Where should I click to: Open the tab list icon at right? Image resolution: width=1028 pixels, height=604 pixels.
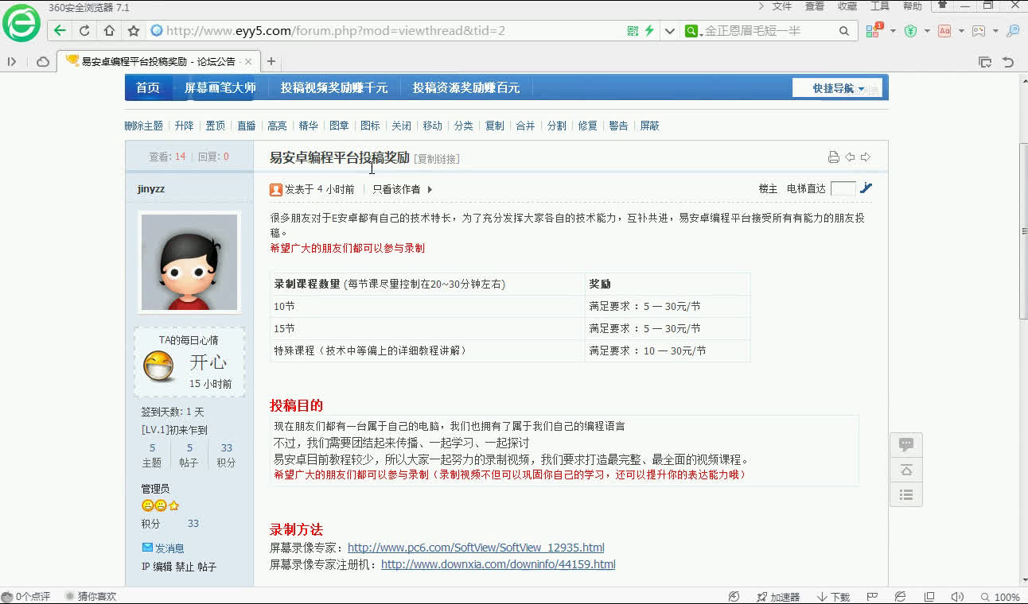985,61
